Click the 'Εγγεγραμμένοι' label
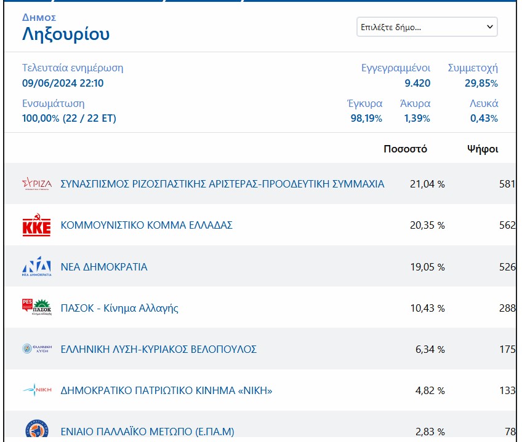The width and height of the screenshot is (522, 442). pyautogui.click(x=396, y=68)
